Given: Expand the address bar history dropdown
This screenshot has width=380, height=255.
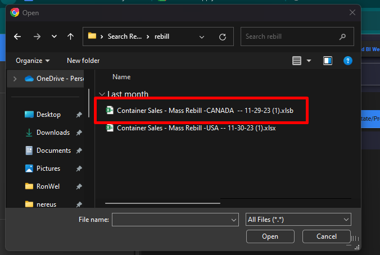Looking at the screenshot, I should click(202, 37).
